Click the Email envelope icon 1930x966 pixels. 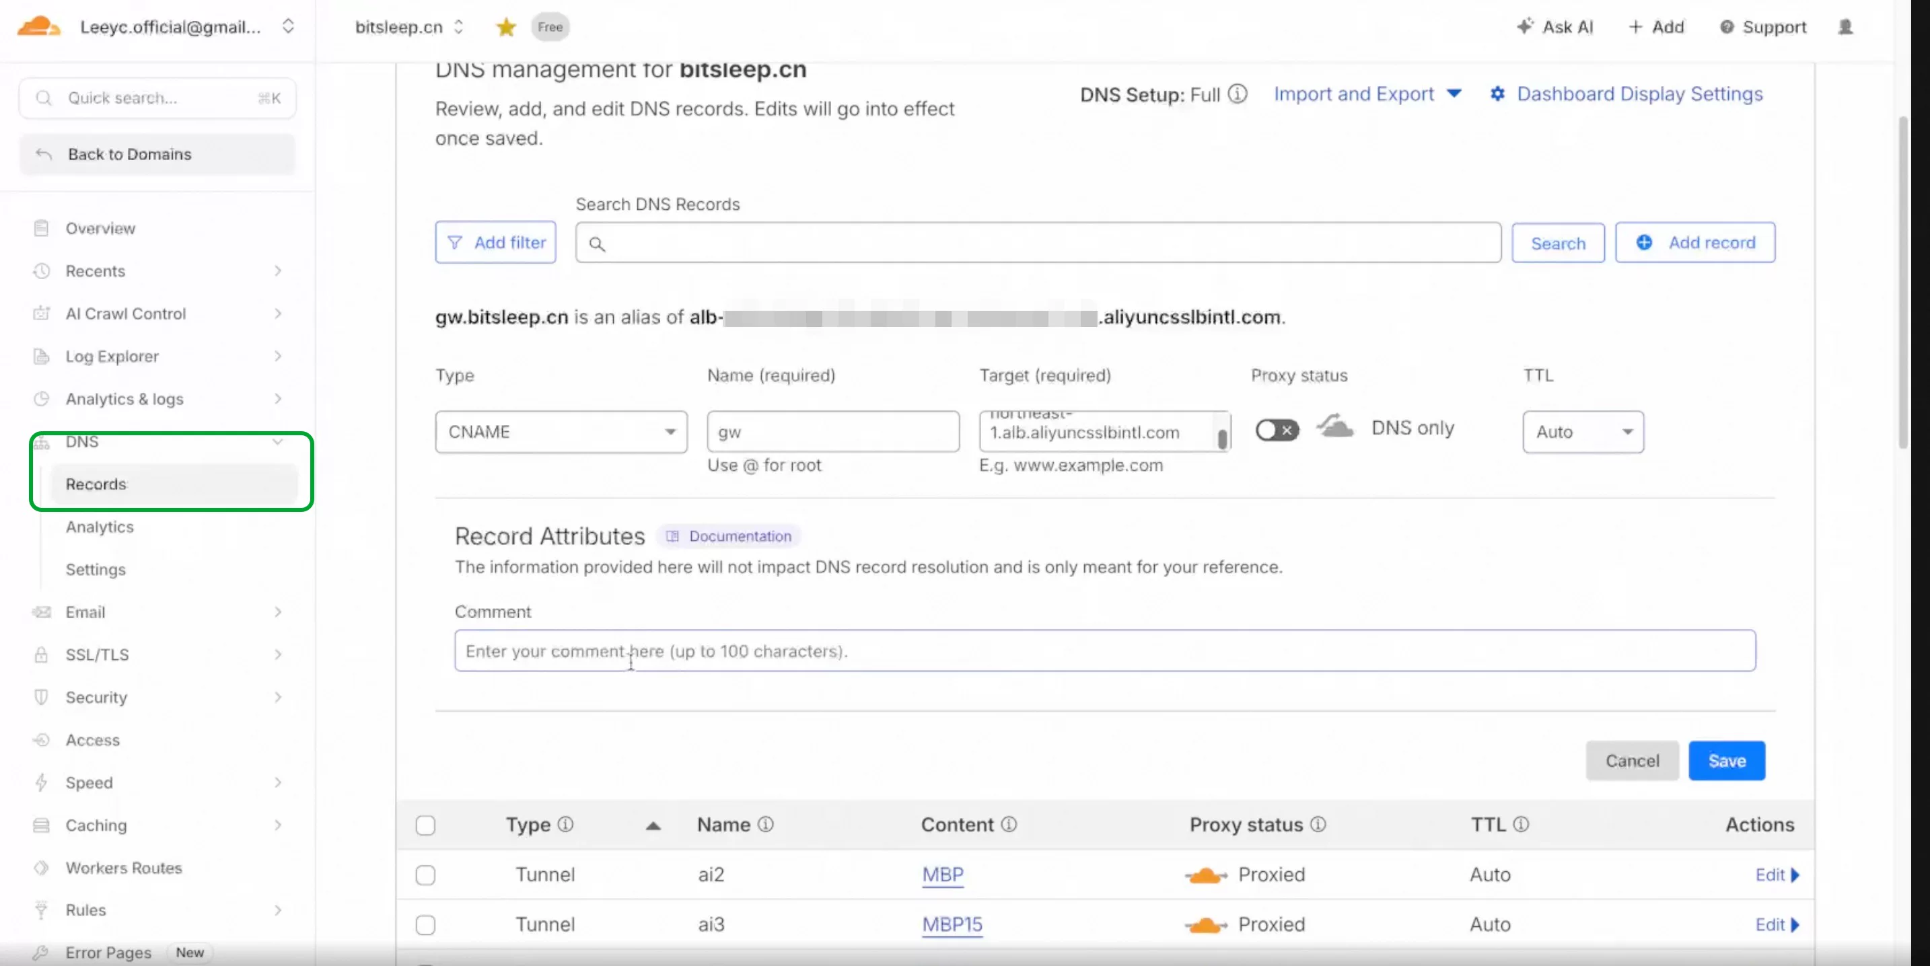[x=42, y=613]
